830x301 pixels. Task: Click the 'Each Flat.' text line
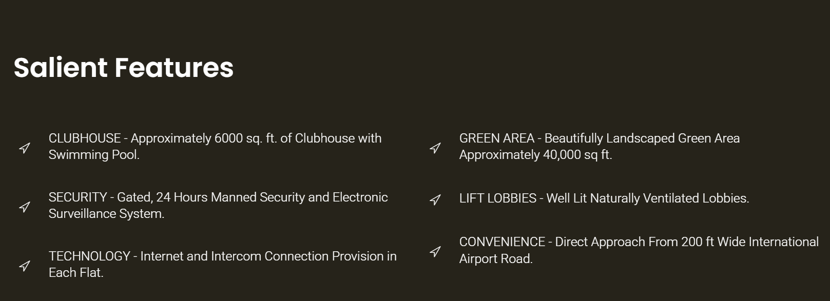click(x=76, y=273)
